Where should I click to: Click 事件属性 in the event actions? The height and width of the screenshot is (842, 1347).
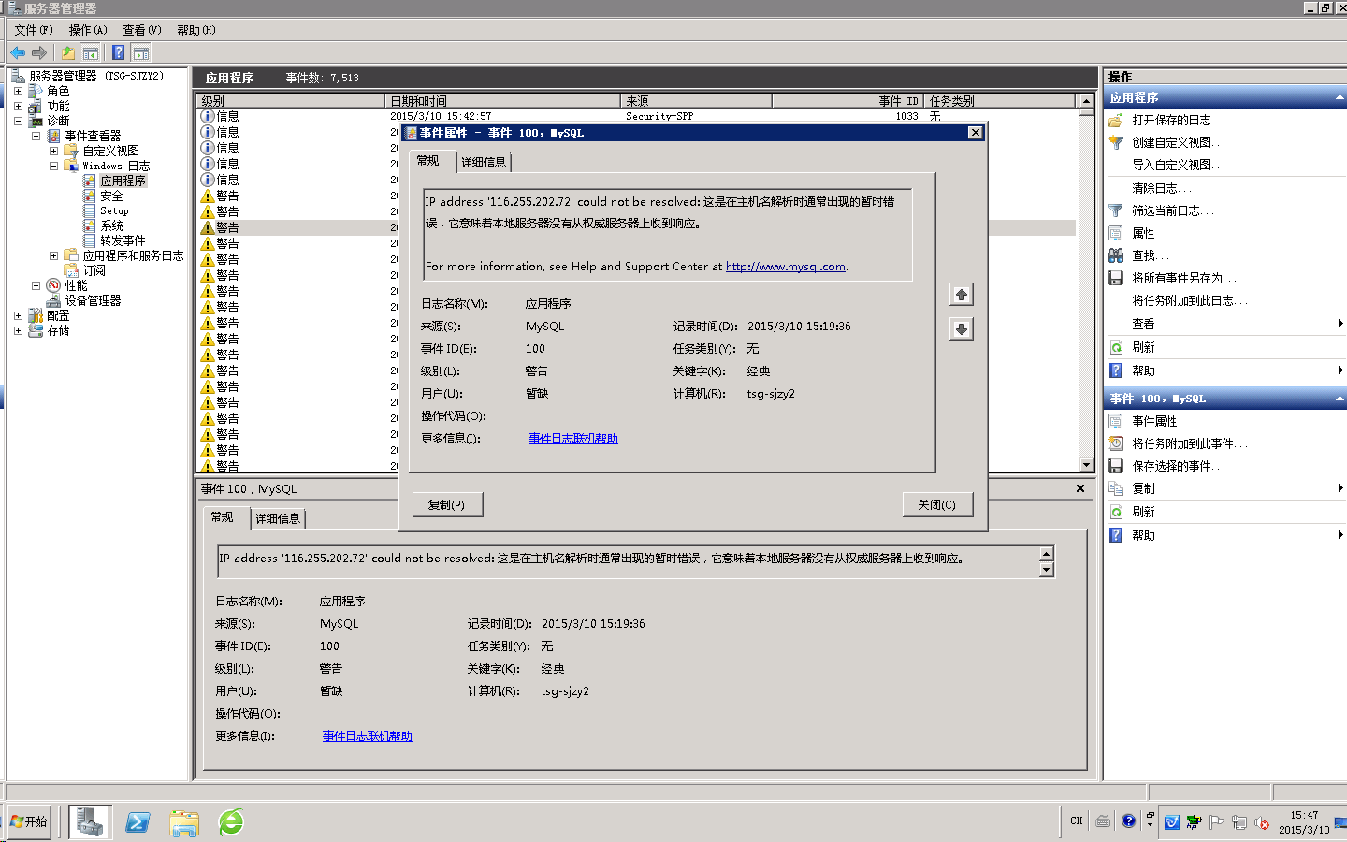(x=1154, y=421)
